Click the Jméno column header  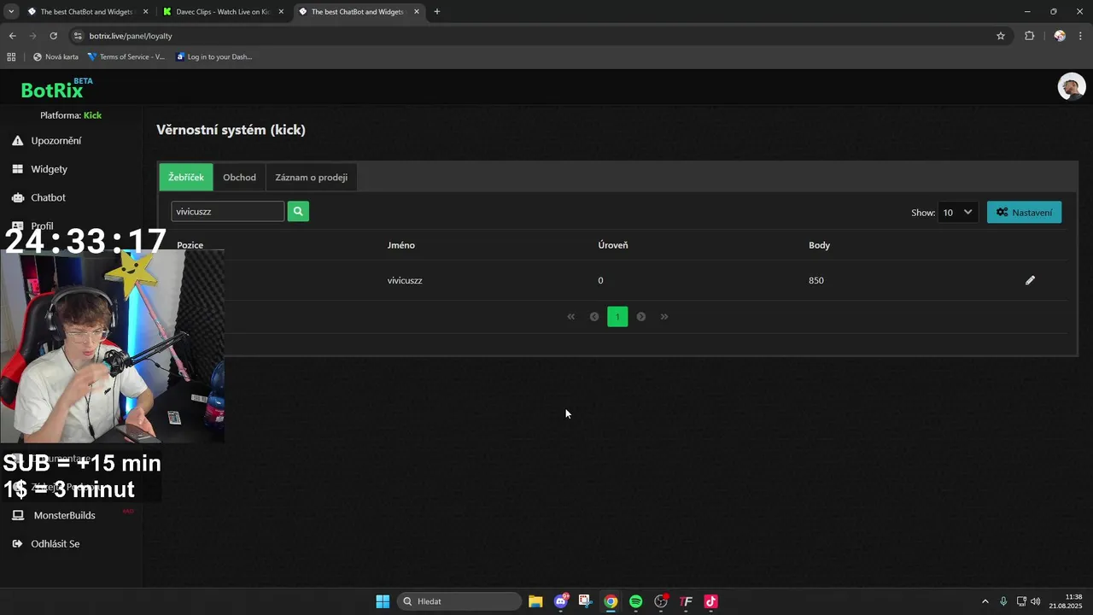(401, 245)
